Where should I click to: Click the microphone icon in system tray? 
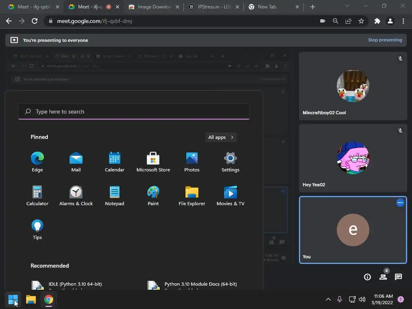(x=340, y=299)
